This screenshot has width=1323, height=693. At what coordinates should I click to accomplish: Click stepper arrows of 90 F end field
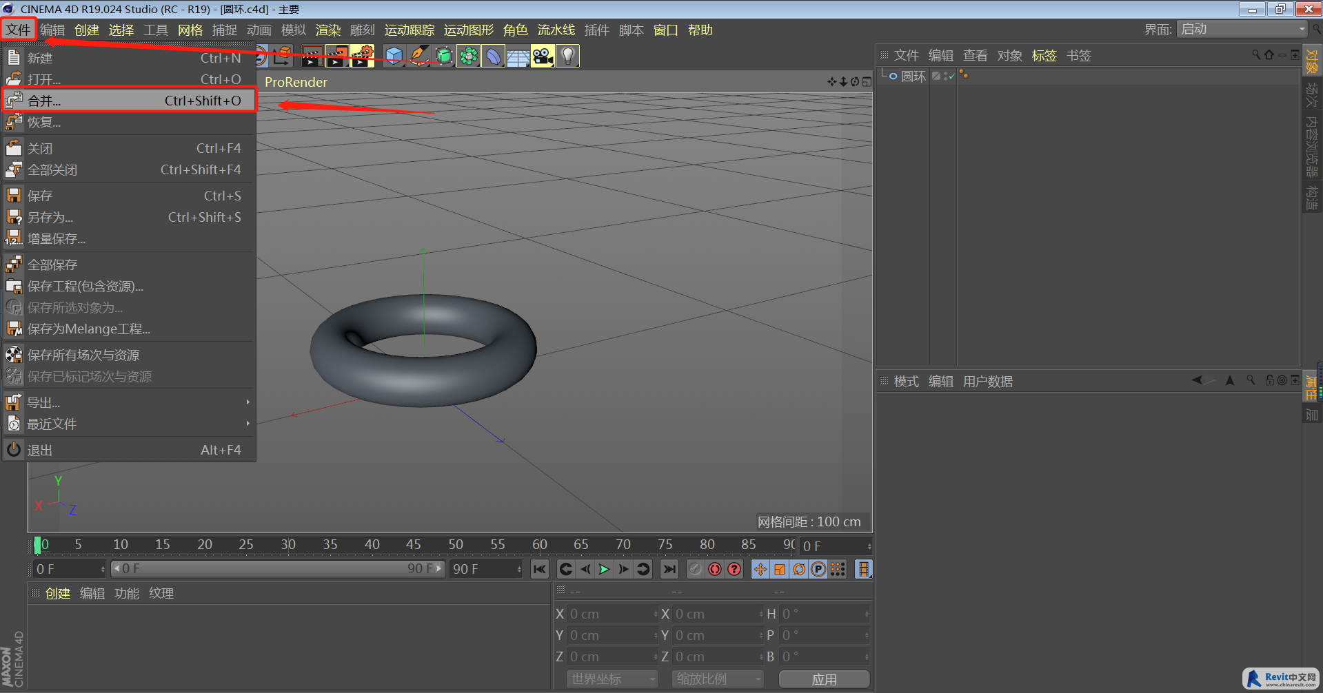[519, 569]
